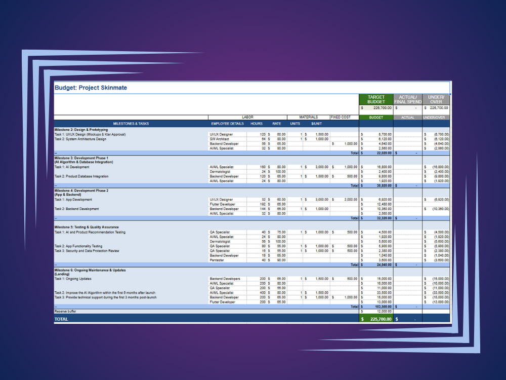Click "Task 3: Provide technical support" row label
Viewport: 506px width, 380px height.
pos(105,297)
